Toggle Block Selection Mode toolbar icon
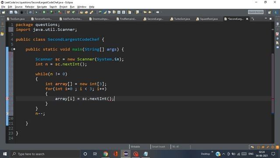280x158 pixels. click(119, 12)
